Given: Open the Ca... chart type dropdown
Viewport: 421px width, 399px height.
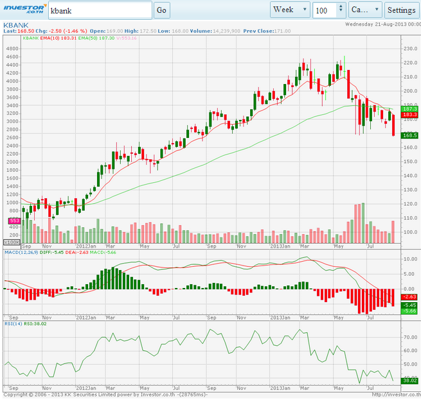Looking at the screenshot, I should coord(365,10).
